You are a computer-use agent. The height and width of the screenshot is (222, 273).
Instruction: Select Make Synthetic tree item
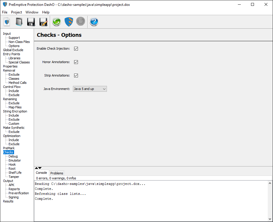point(14,128)
